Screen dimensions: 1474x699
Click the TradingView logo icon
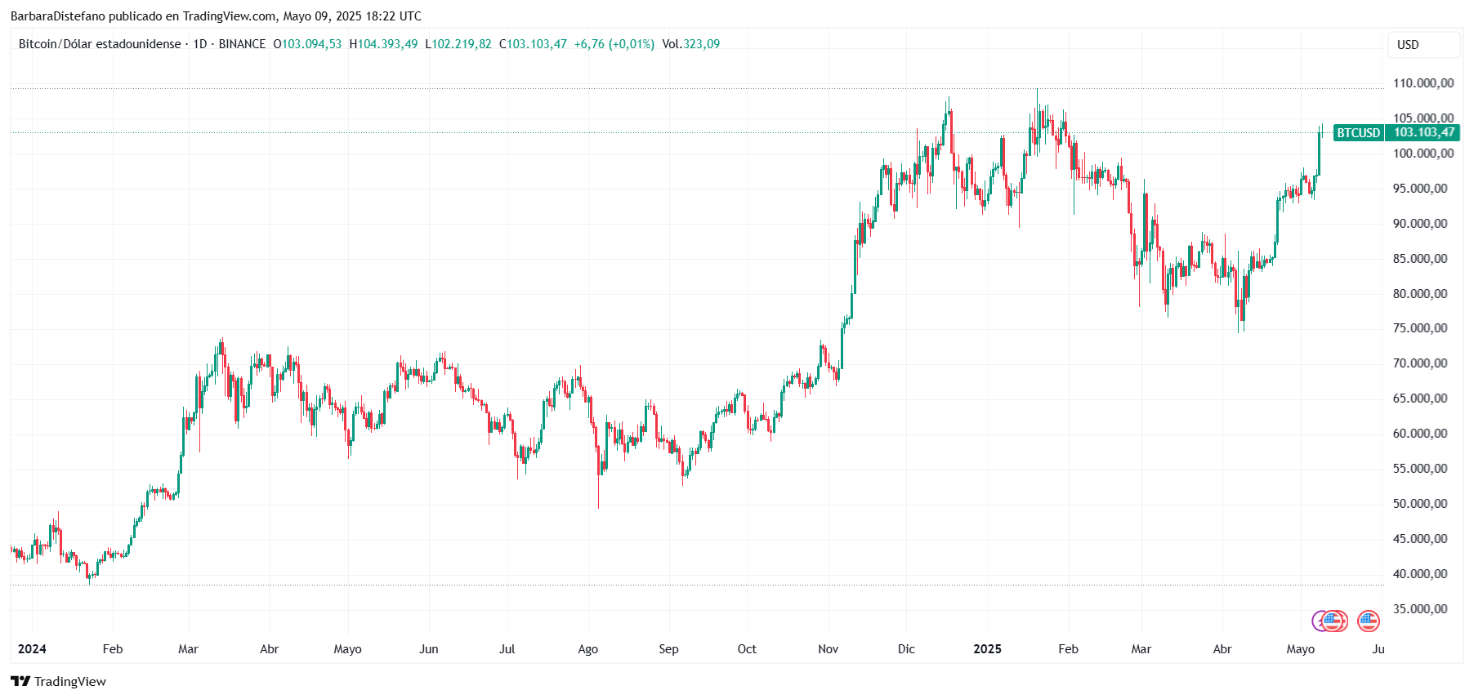[20, 681]
